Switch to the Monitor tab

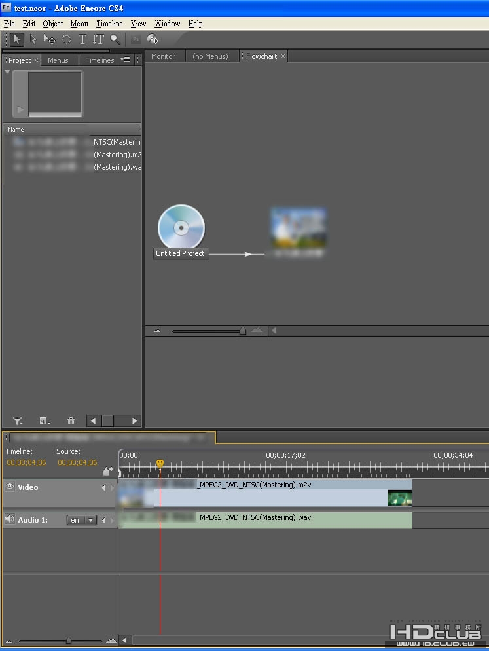163,56
